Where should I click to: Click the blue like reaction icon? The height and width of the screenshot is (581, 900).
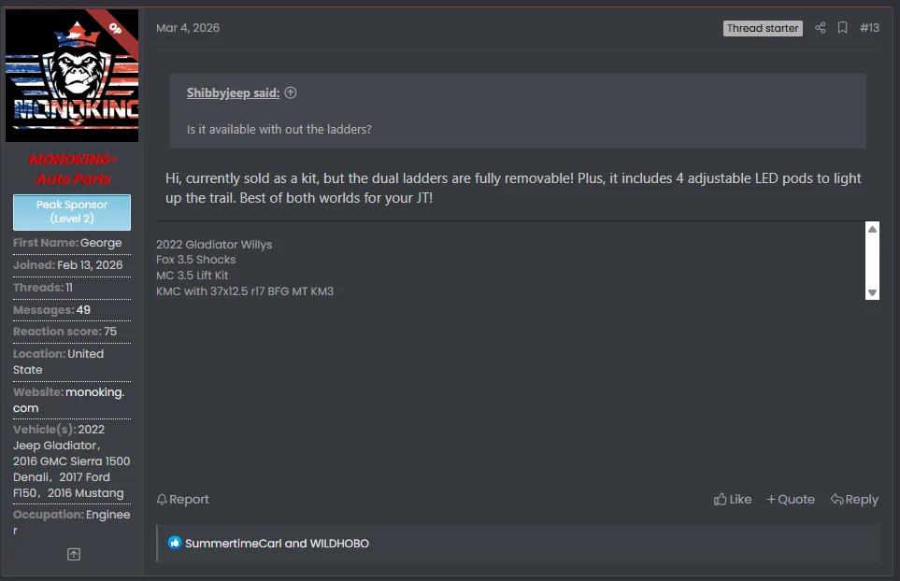pos(175,543)
